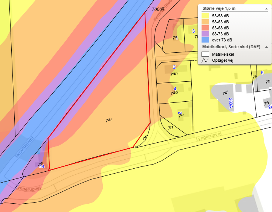Image resolution: width=272 pixels, height=212 pixels.
Task: Click the Optaget vej dashed line icon
Action: [x=205, y=60]
